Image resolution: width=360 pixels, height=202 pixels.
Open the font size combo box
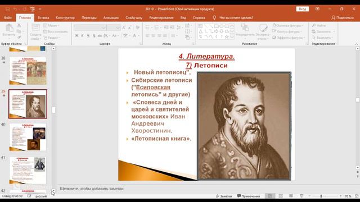pyautogui.click(x=114, y=27)
